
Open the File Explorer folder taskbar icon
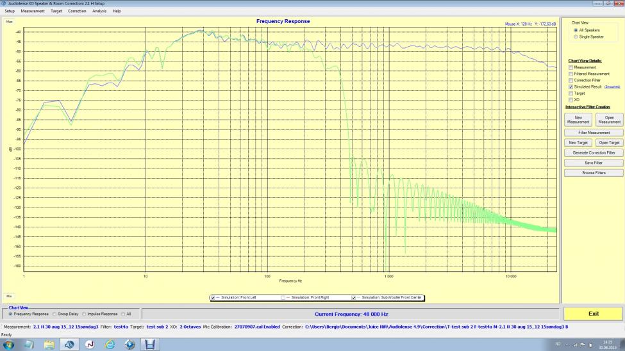[x=49, y=345]
